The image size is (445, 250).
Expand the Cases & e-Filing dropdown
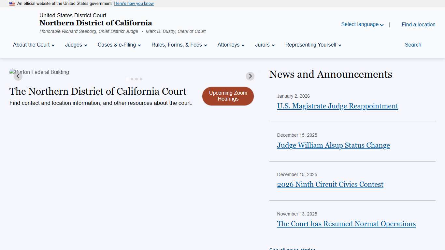pos(119,45)
